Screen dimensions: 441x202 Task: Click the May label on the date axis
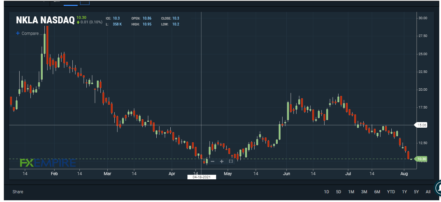point(228,173)
